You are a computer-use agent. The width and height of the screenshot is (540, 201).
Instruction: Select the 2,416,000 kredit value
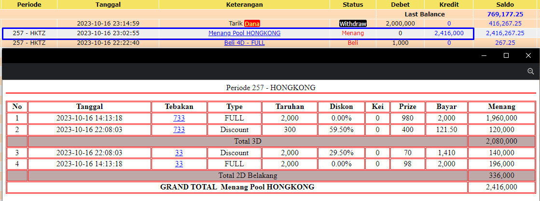(x=449, y=33)
